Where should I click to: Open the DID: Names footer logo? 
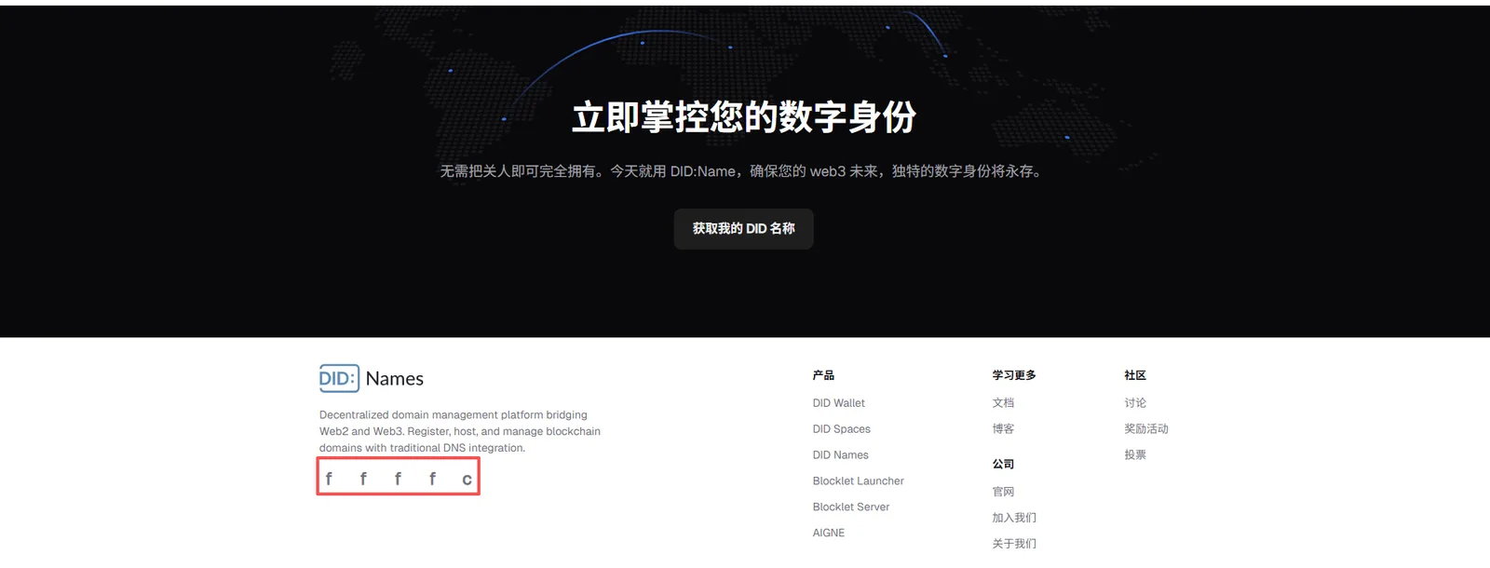(x=372, y=378)
